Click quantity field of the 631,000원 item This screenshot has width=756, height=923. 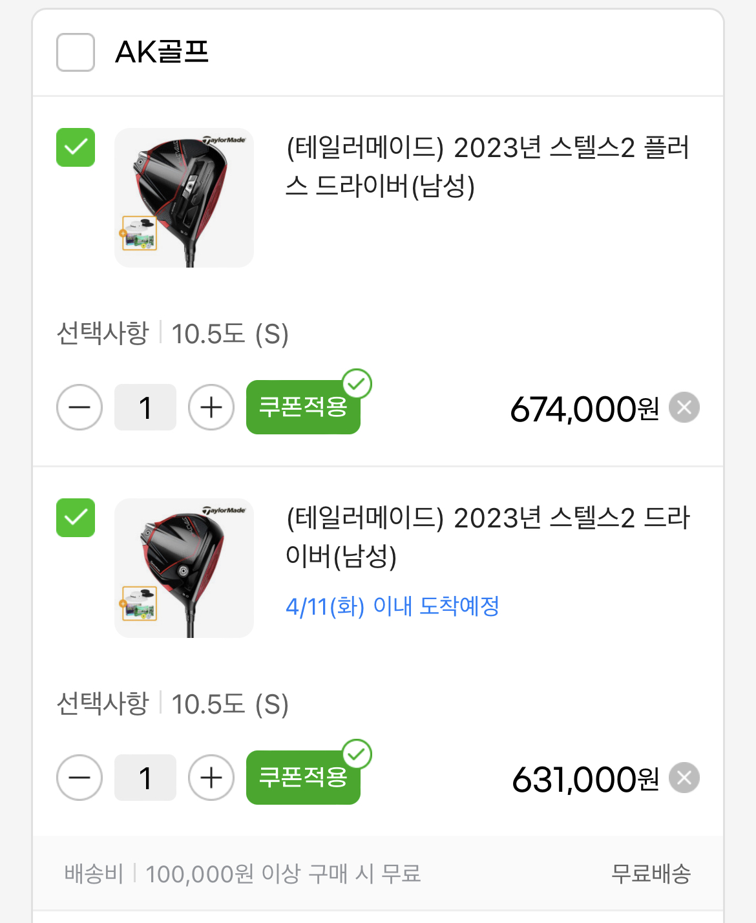coord(145,778)
